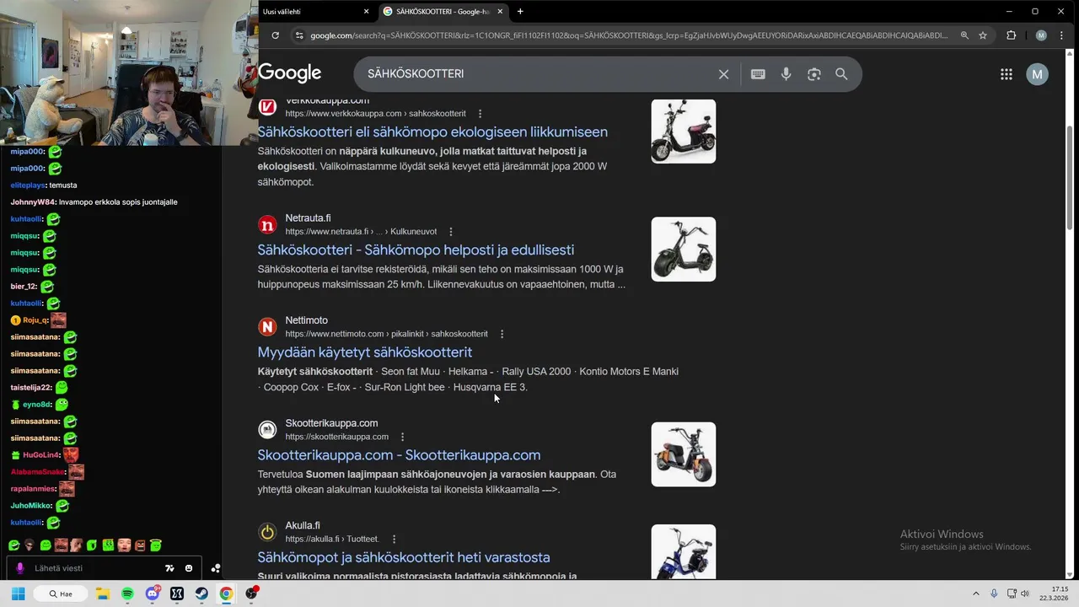Viewport: 1079px width, 607px height.
Task: Click username JuhoMikko in chat
Action: (30, 506)
